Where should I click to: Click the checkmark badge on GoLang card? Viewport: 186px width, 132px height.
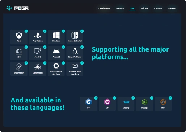pyautogui.click(x=133, y=98)
